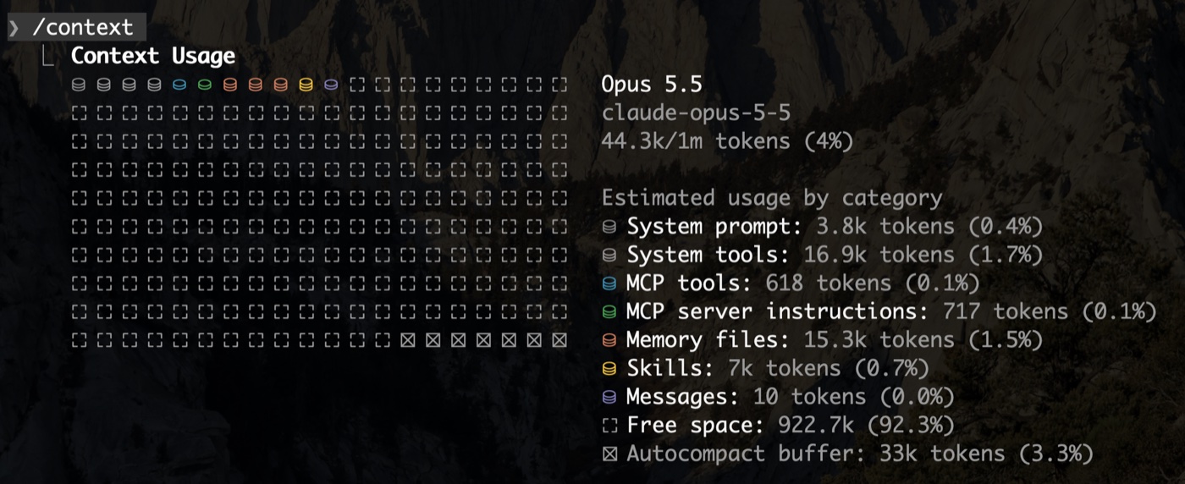
Task: Select the blue MCP tools cell in usage grid
Action: point(179,85)
